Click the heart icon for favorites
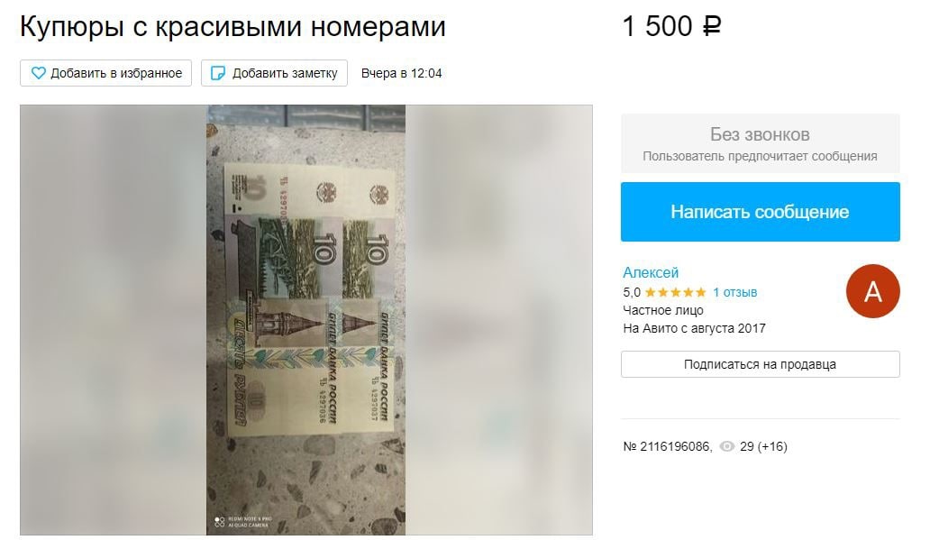939x540 pixels. [x=39, y=73]
